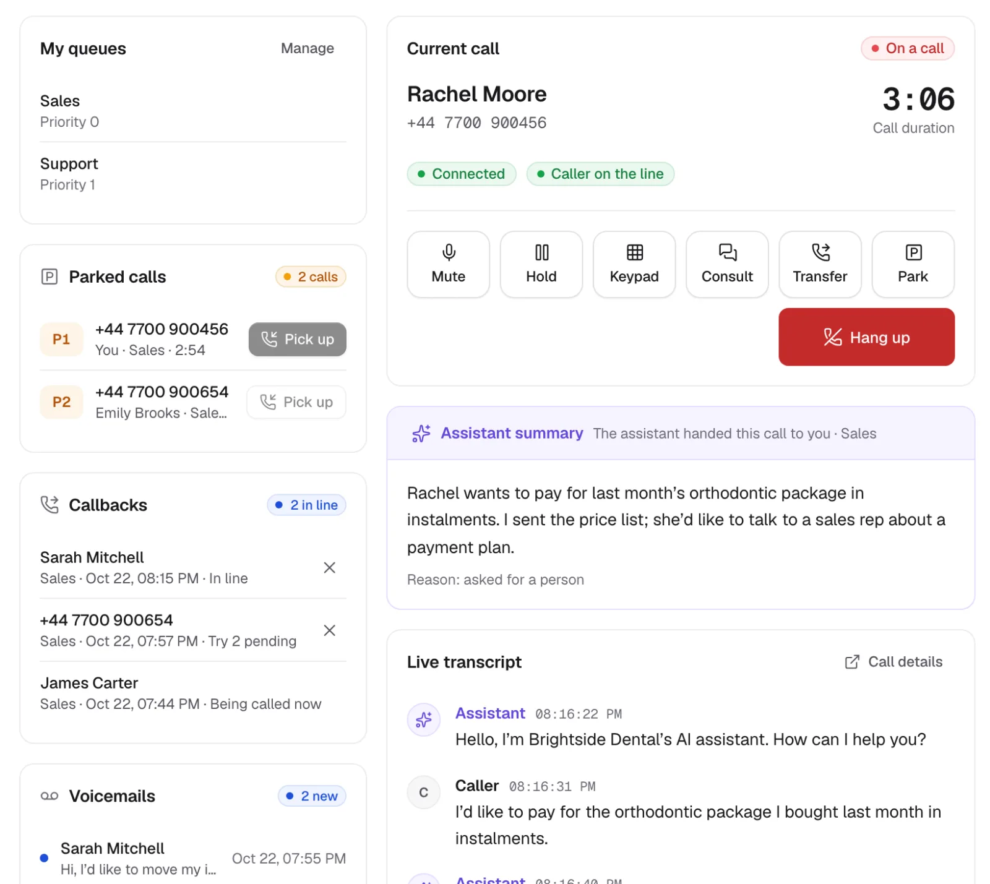Screen dimensions: 990x884
Task: Click the P1 parked slot label
Action: coord(61,339)
